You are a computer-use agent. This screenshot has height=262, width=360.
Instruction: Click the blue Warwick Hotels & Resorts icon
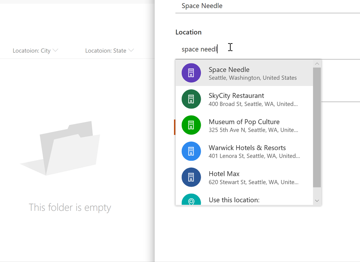click(x=191, y=151)
